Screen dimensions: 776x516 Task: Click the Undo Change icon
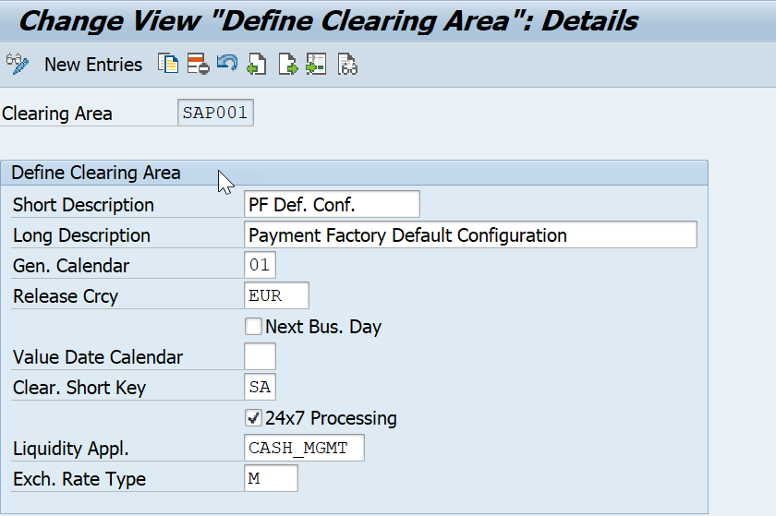[227, 64]
